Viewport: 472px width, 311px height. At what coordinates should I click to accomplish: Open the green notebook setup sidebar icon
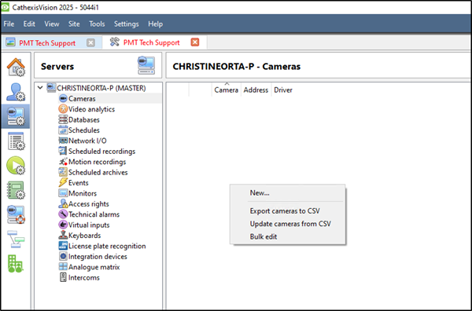tap(16, 190)
